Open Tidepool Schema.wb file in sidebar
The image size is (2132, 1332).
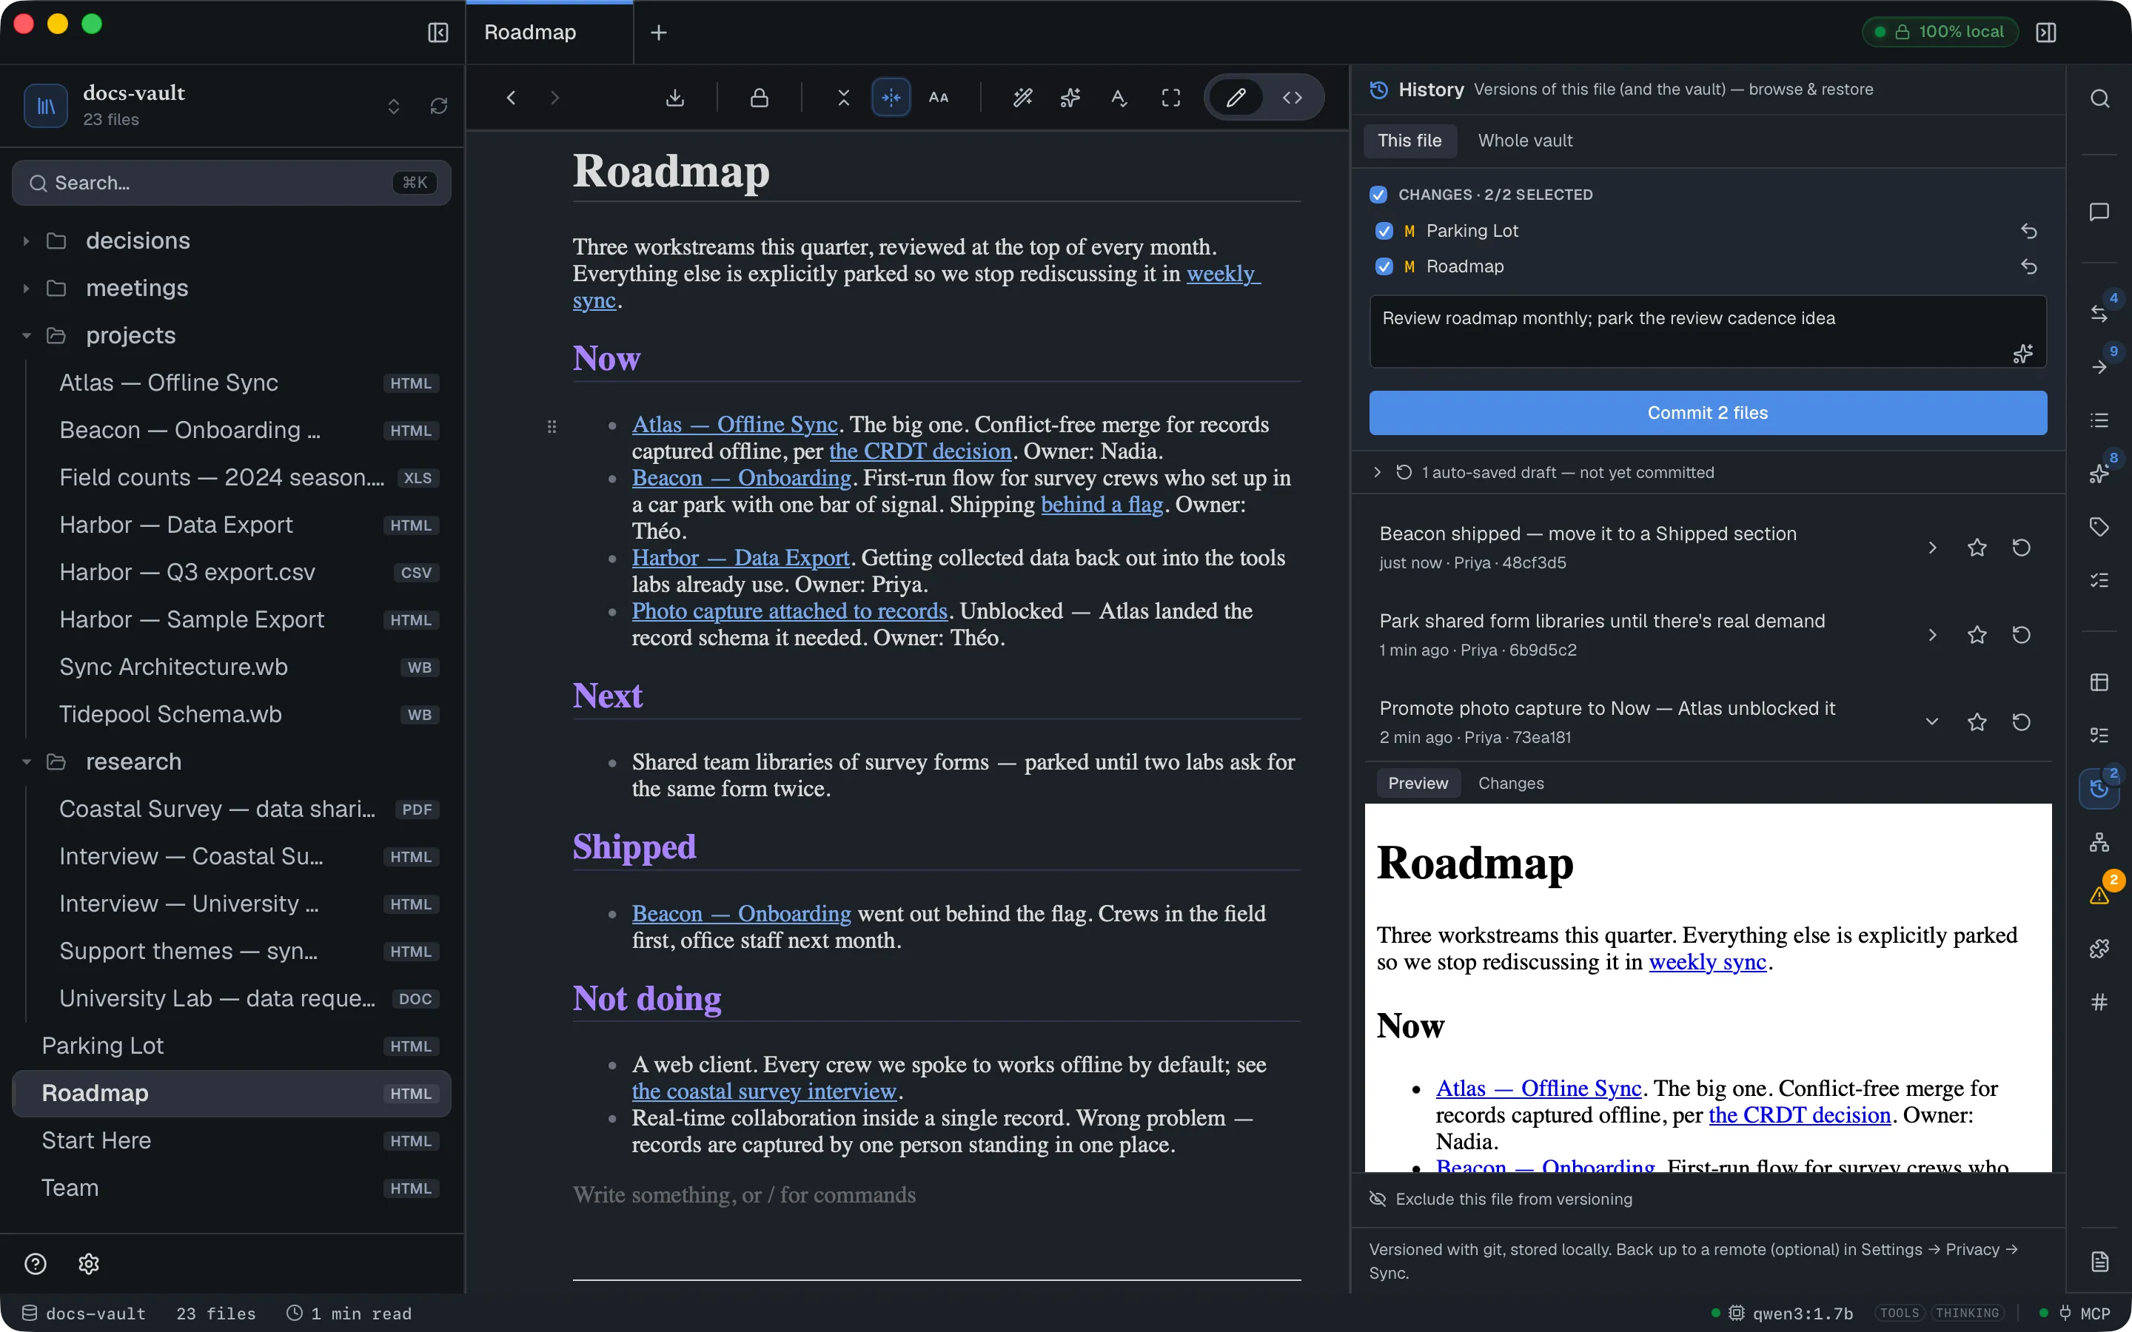[x=232, y=714]
